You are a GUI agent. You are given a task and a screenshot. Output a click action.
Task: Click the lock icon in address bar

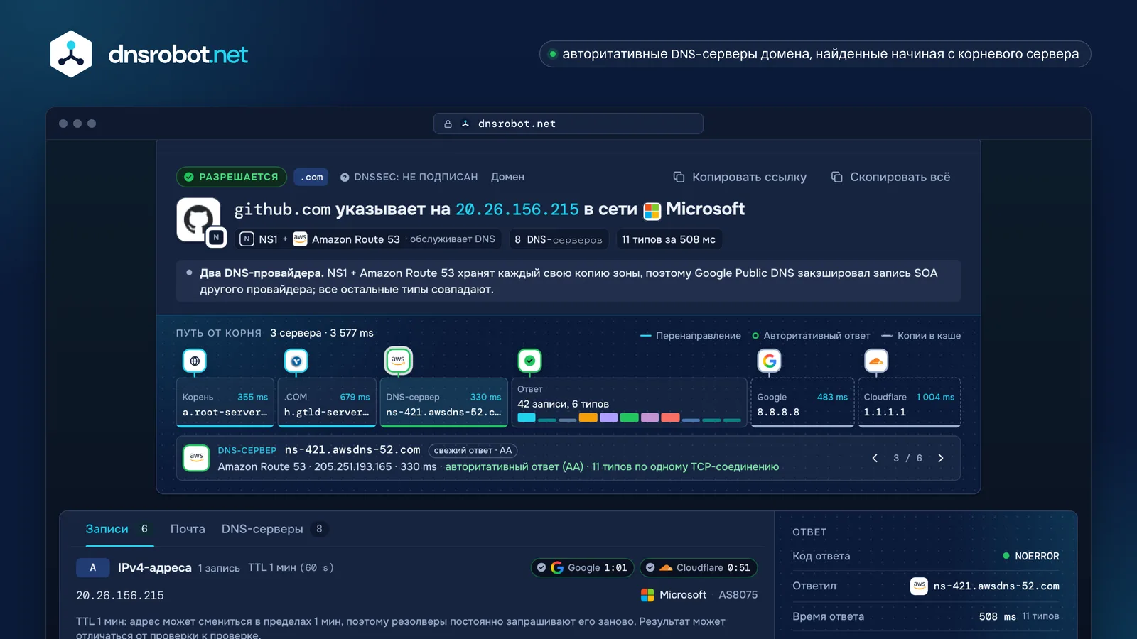[448, 124]
